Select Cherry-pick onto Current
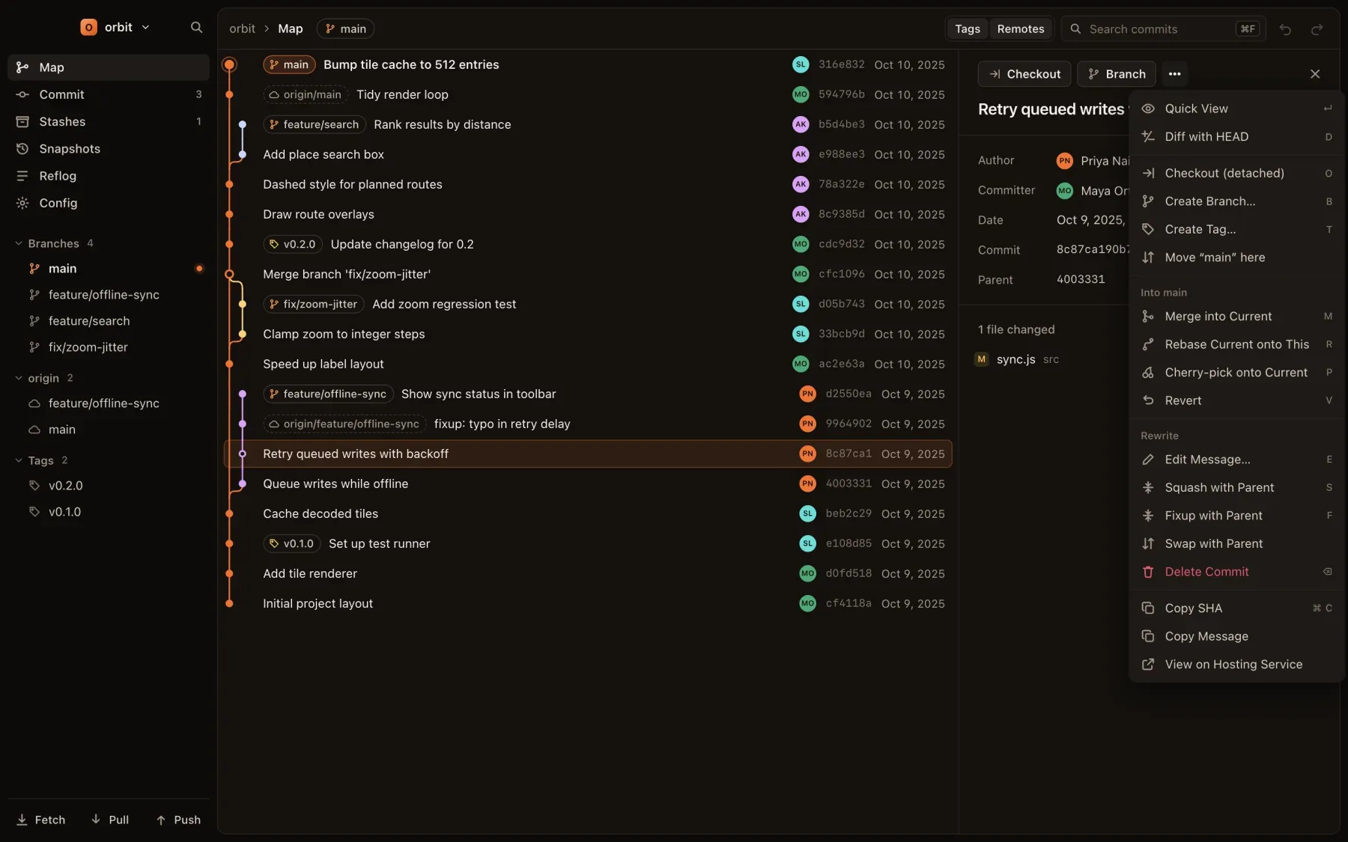 pyautogui.click(x=1236, y=373)
